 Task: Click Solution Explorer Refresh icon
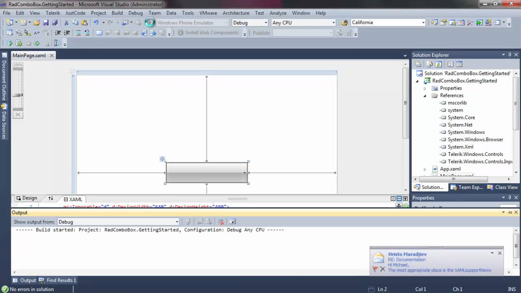[x=438, y=64]
